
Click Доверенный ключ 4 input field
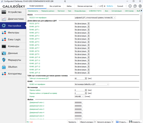pos(79,112)
